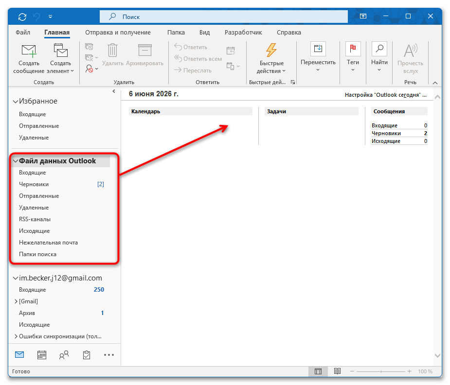Expand the [Gmail] folder
450x385 pixels.
pos(16,301)
